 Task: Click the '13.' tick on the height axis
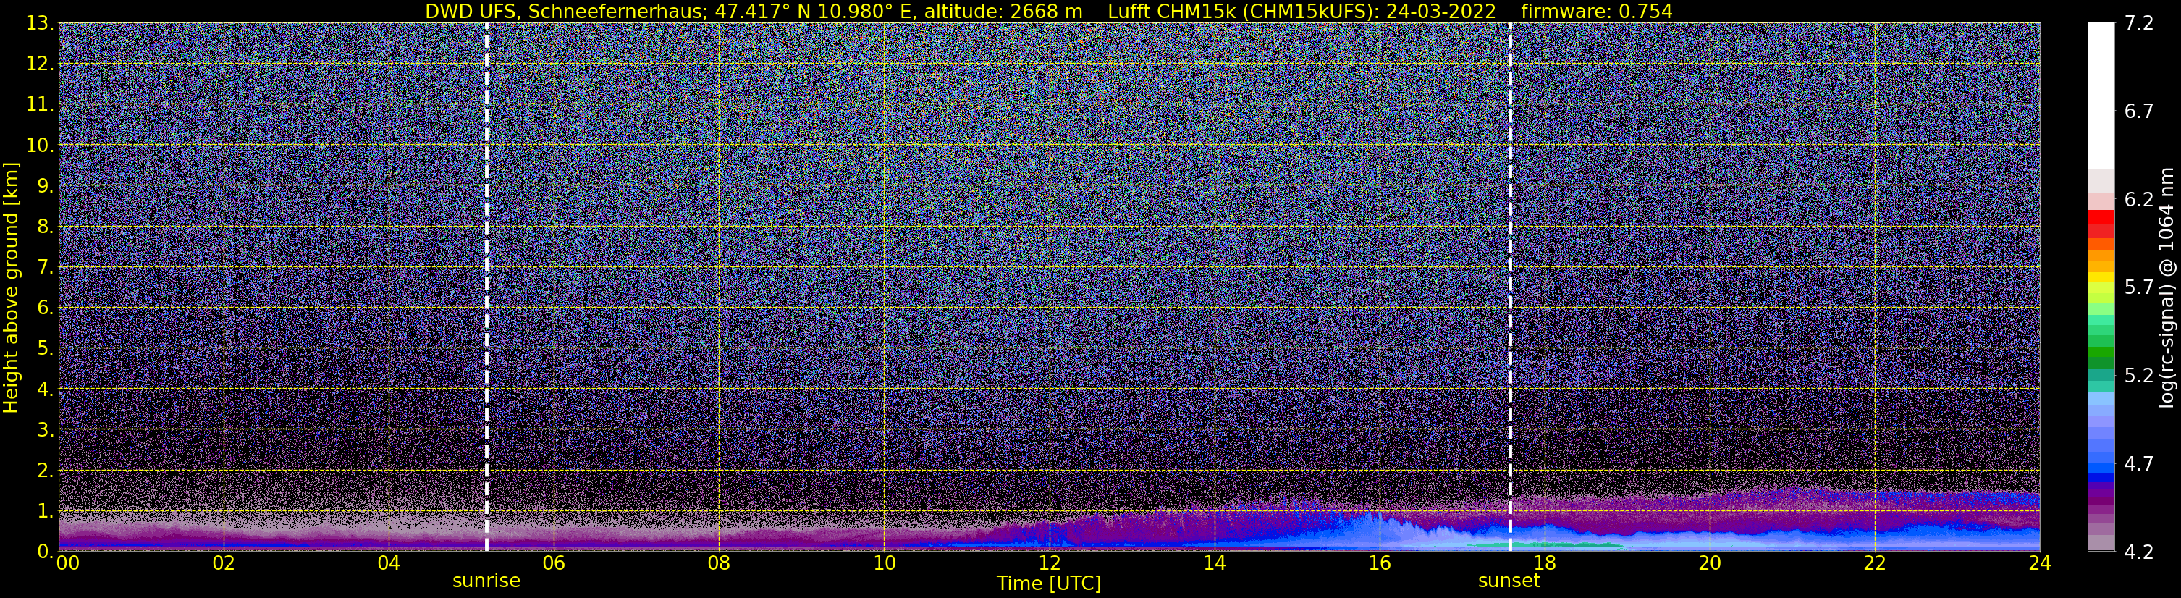point(41,24)
